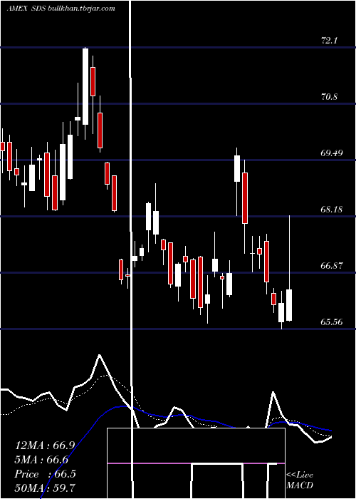The height and width of the screenshot is (499, 356).
Task: Click the 69.49 price level label
Action: [332, 153]
